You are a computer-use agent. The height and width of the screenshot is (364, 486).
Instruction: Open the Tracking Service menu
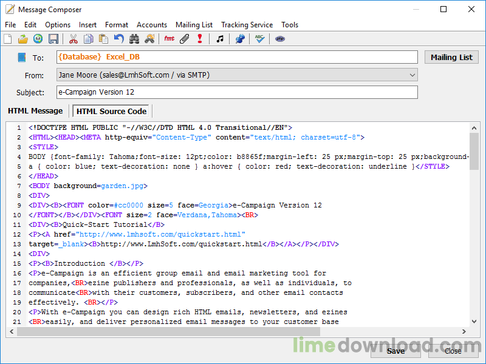pos(247,24)
